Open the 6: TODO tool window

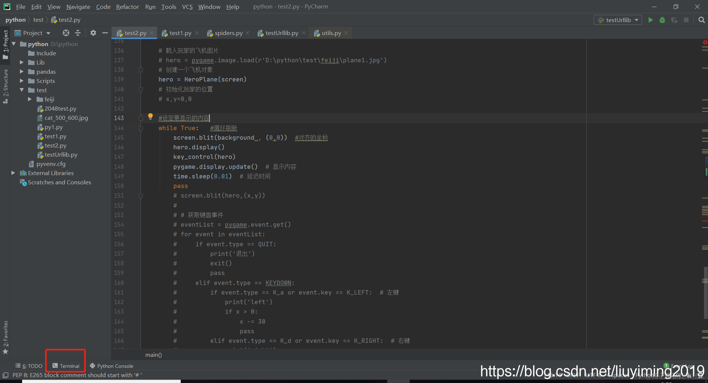pos(29,366)
